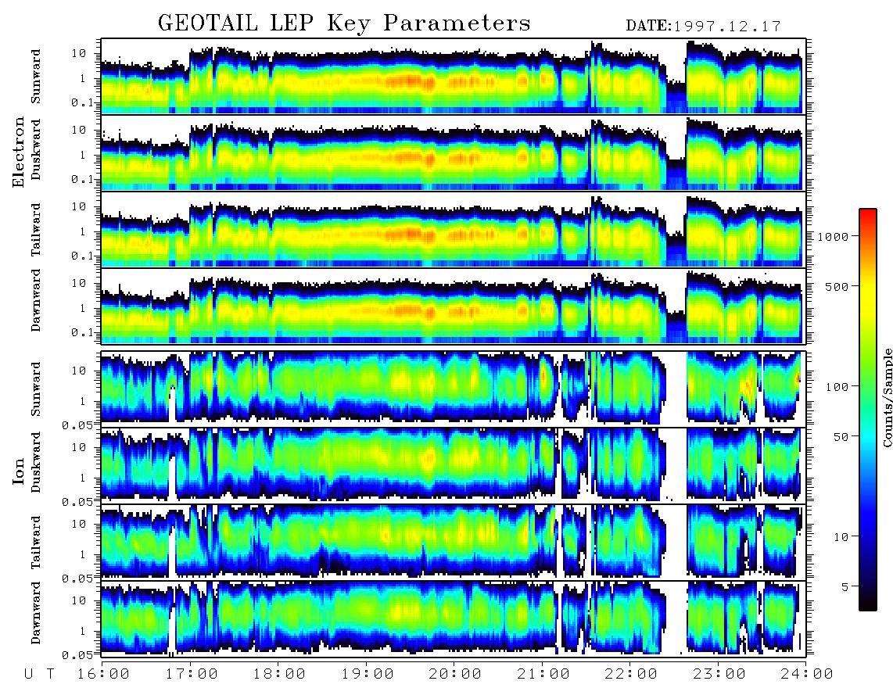Click the 19:00 time axis label
This screenshot has width=893, height=688.
coord(368,674)
